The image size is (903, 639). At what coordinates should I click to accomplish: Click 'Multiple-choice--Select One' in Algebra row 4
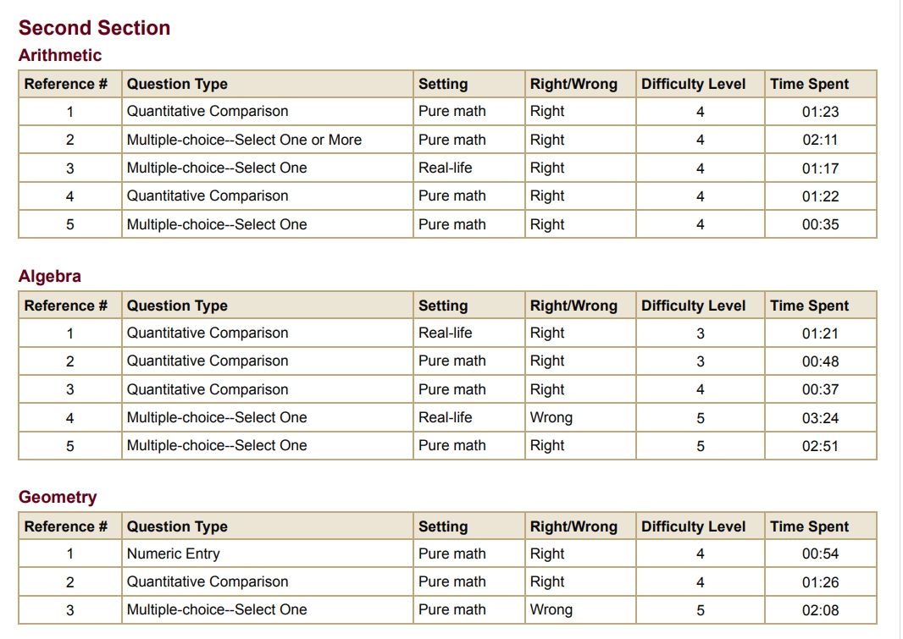pyautogui.click(x=217, y=417)
